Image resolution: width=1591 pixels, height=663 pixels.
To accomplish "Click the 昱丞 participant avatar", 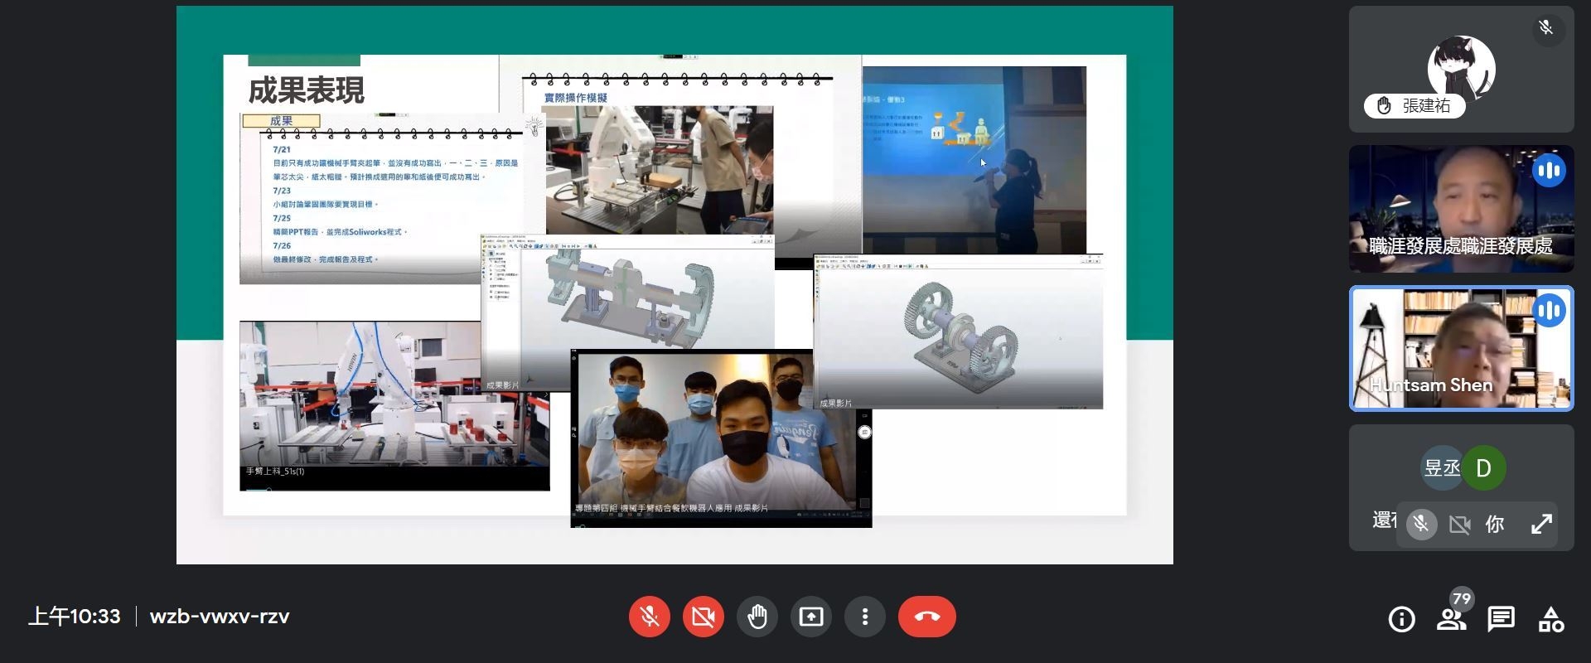I will 1441,468.
